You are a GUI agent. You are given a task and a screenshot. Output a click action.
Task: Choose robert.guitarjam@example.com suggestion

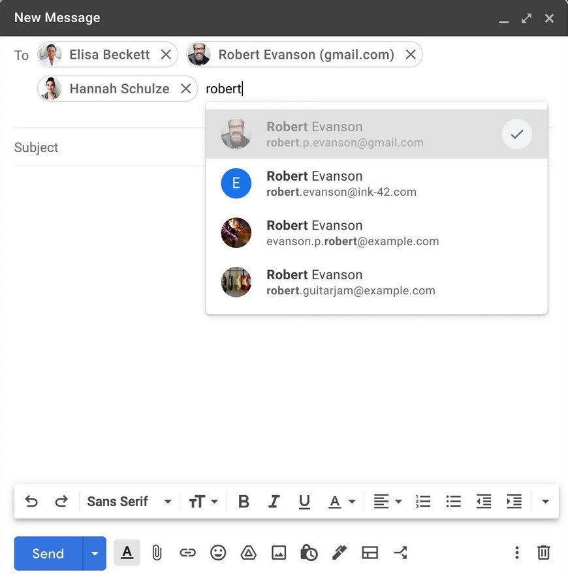click(x=377, y=282)
